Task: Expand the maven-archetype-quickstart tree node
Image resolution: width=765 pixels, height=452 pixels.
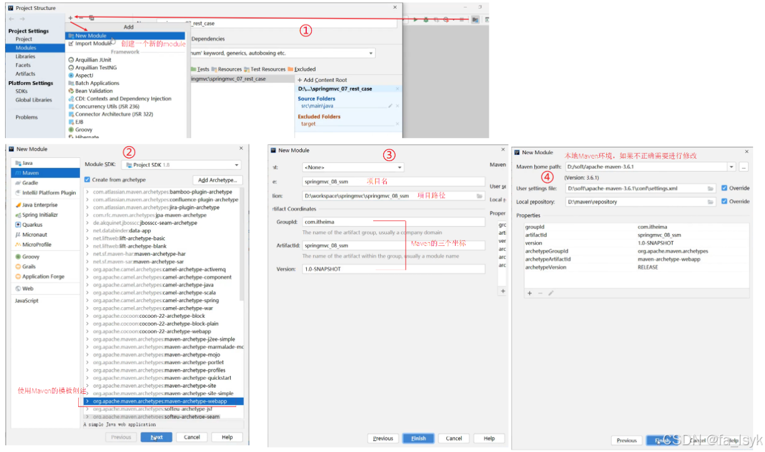Action: pyautogui.click(x=87, y=378)
